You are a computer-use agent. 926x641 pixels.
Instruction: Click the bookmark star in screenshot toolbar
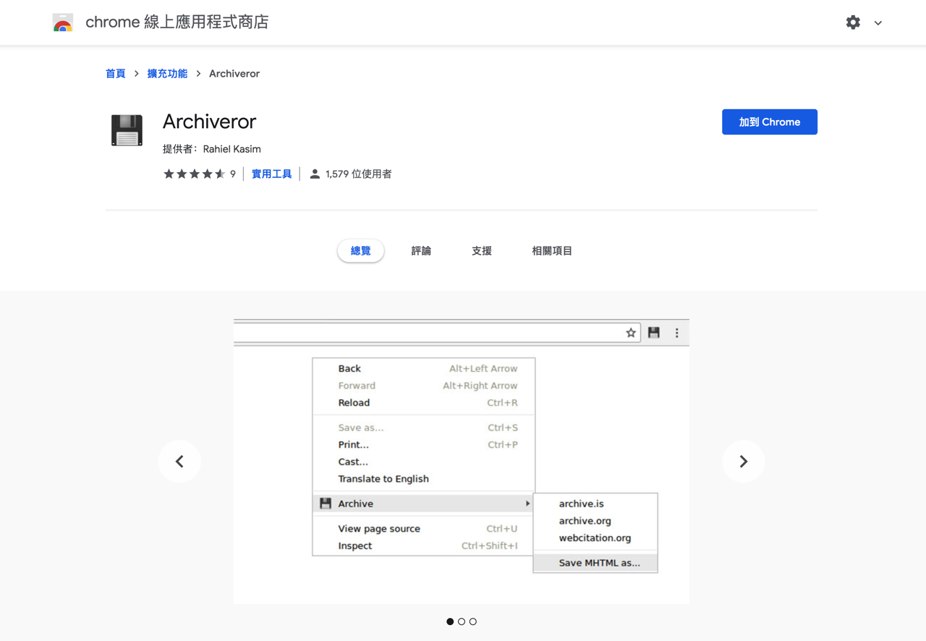pyautogui.click(x=631, y=333)
